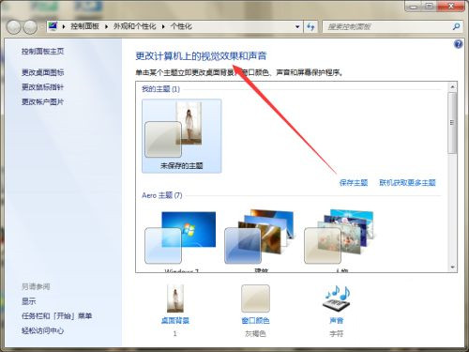Click the 窗口颜色 text link

[x=255, y=320]
